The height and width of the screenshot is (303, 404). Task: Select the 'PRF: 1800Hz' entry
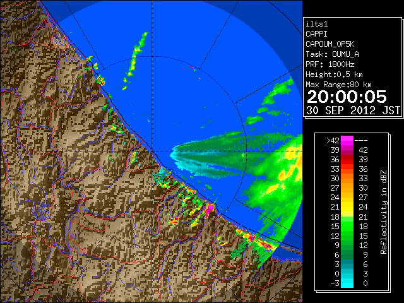(x=330, y=64)
